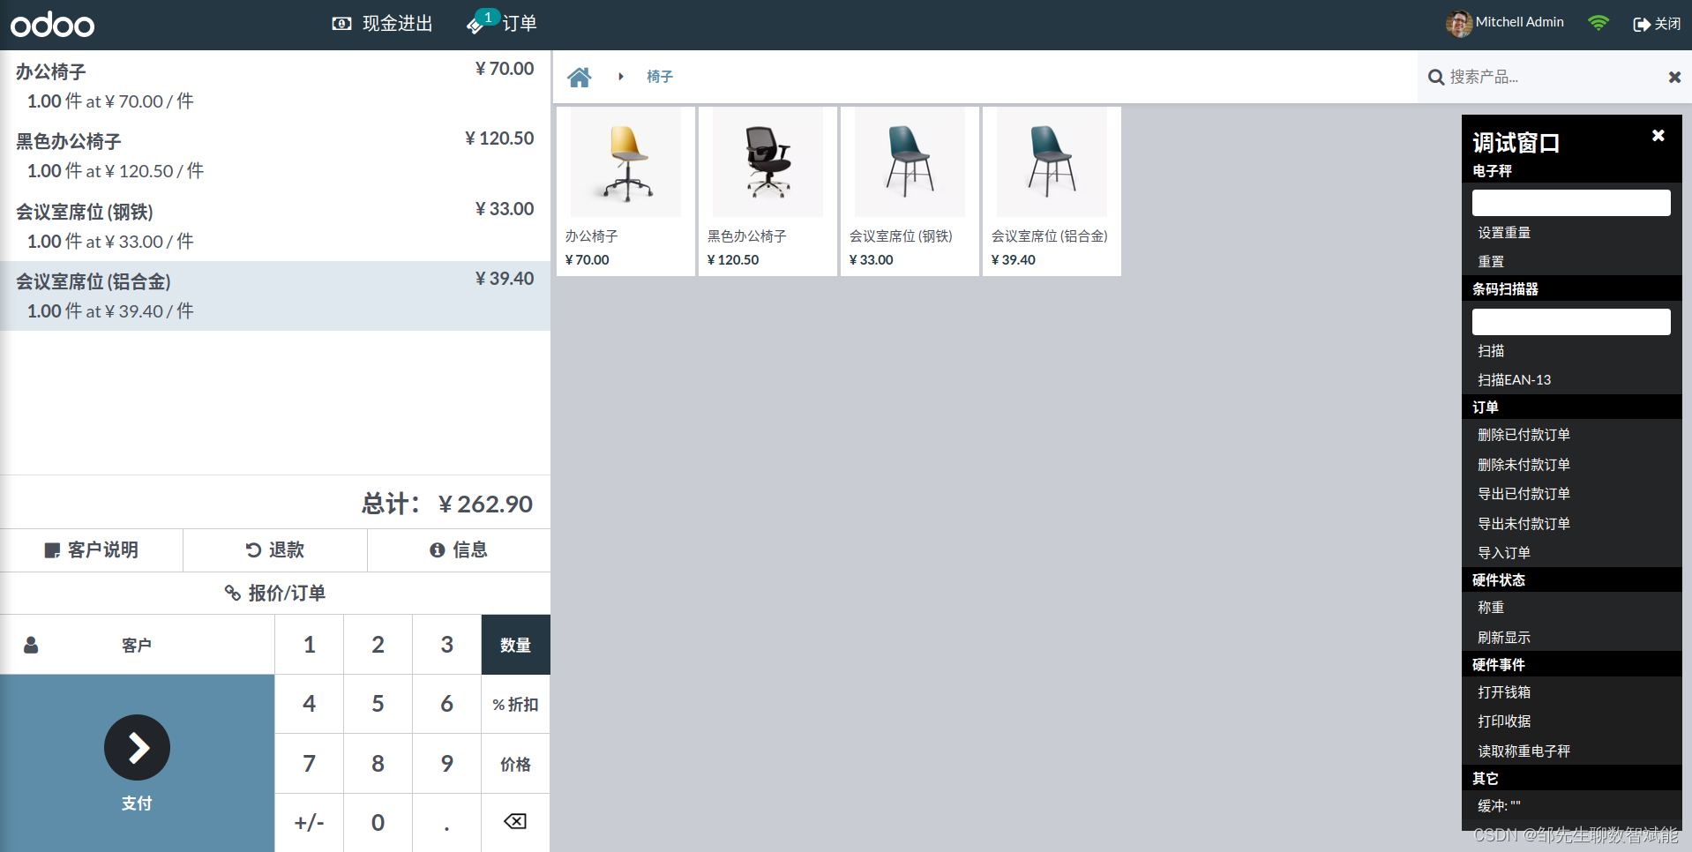Click the Odoo logo

pyautogui.click(x=52, y=25)
